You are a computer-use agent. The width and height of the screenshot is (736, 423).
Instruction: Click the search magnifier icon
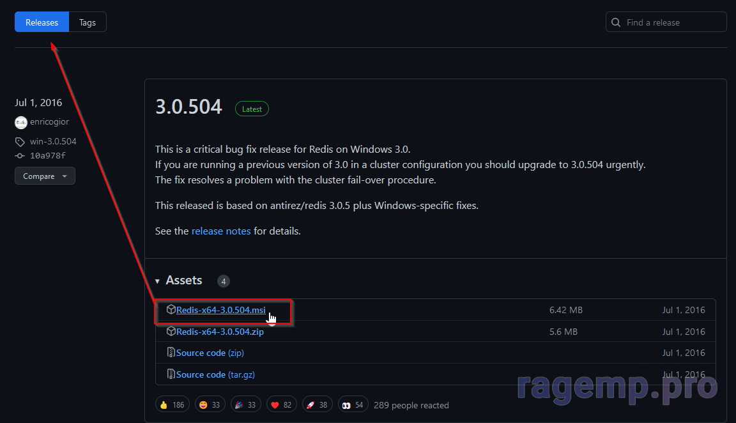(x=616, y=22)
